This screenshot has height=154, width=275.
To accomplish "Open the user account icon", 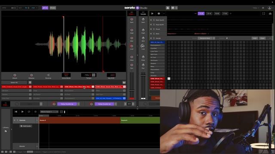I will point(269,8).
